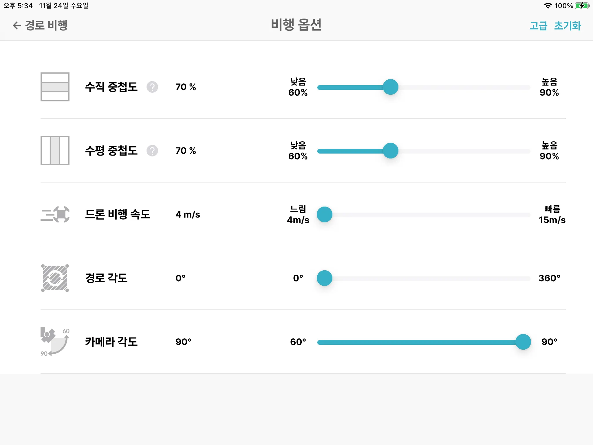The image size is (593, 445).
Task: Click the horizontal overlap slider handle
Action: click(x=391, y=151)
